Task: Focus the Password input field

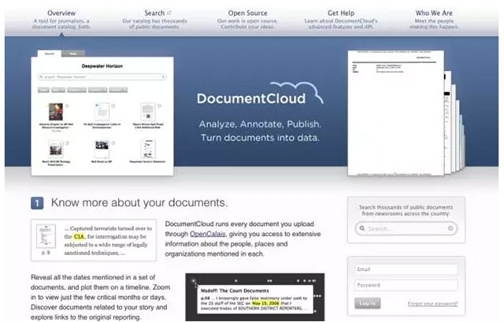Action: (406, 285)
